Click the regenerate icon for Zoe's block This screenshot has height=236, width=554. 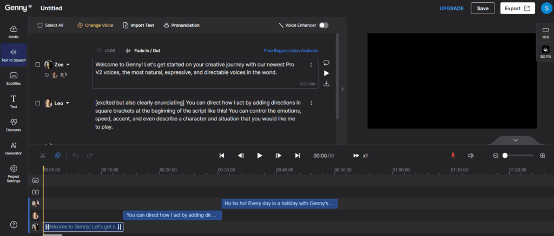(326, 63)
